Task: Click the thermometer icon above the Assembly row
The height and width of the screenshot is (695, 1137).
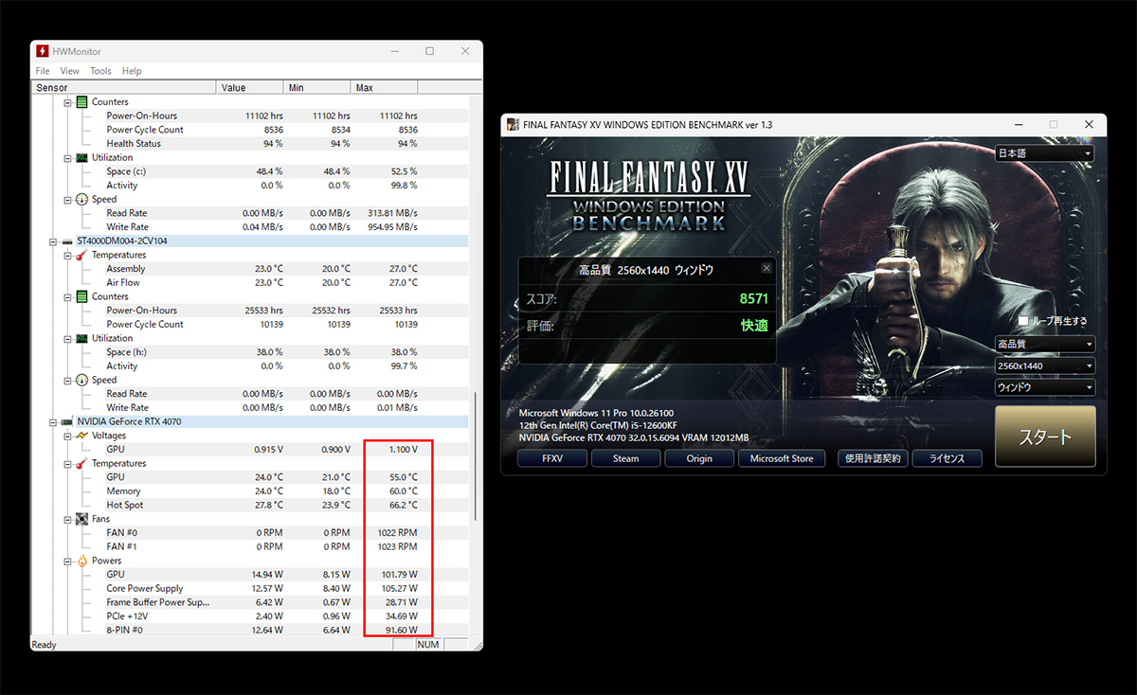Action: [x=81, y=256]
